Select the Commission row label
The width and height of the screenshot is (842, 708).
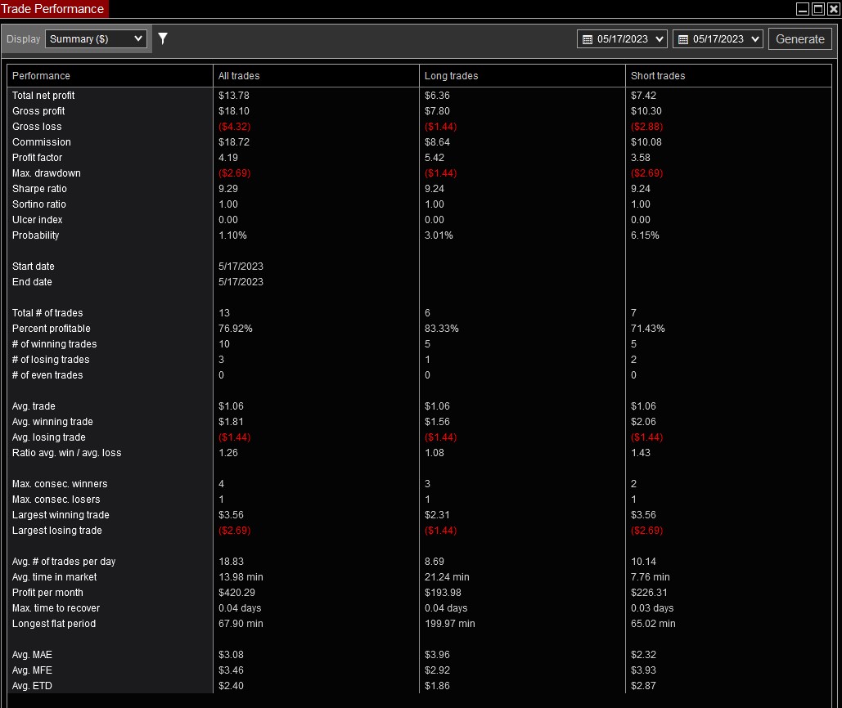click(42, 142)
